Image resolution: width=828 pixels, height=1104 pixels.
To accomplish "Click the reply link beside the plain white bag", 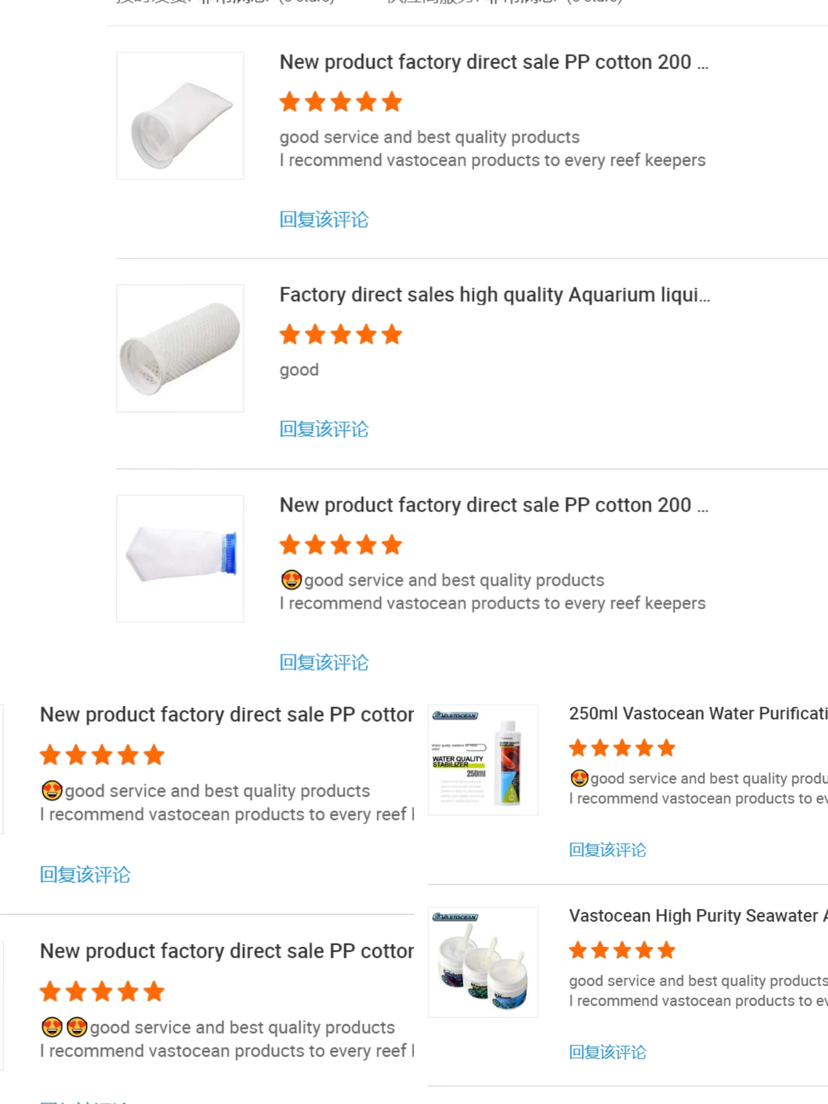I will 324,220.
